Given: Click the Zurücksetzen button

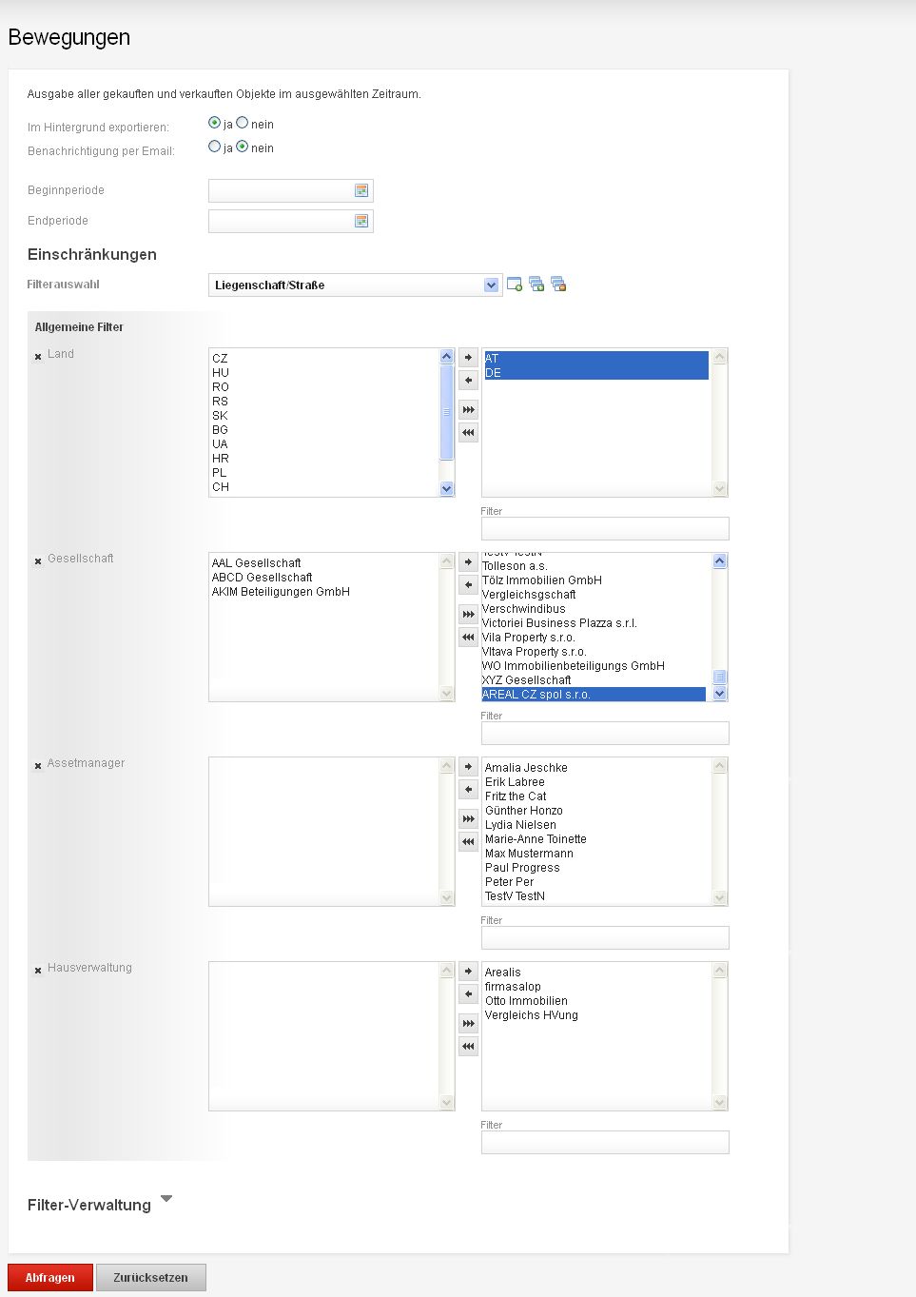Looking at the screenshot, I should click(150, 1278).
